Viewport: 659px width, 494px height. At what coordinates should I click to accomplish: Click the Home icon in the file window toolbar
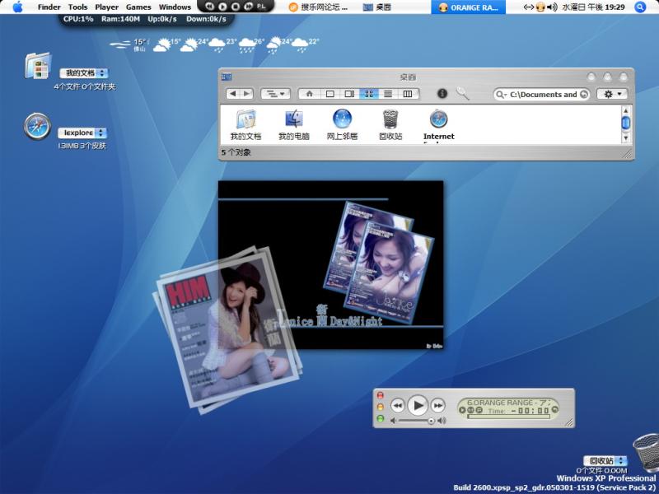point(310,94)
